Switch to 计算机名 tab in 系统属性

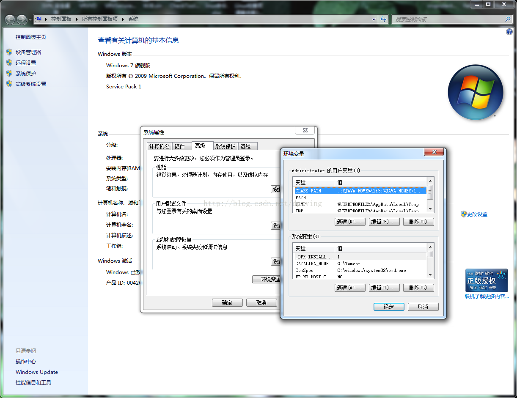159,146
